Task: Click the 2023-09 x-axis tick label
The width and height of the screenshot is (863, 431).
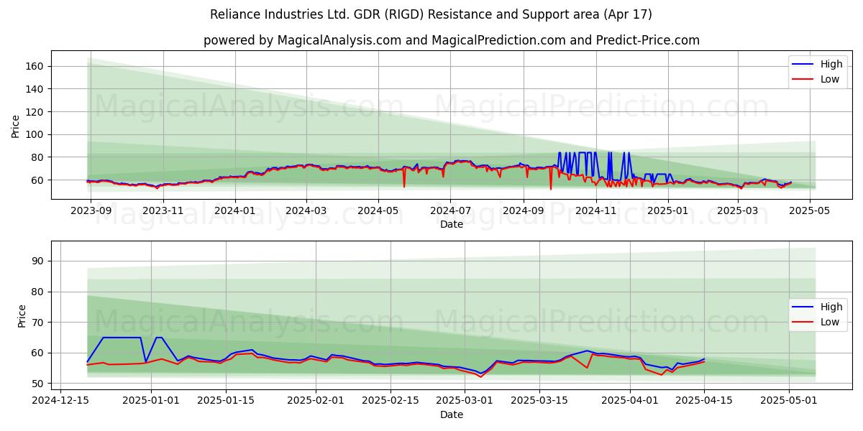Action: (91, 210)
